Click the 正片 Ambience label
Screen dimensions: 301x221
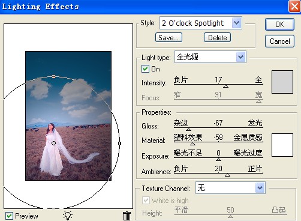tap(255, 169)
